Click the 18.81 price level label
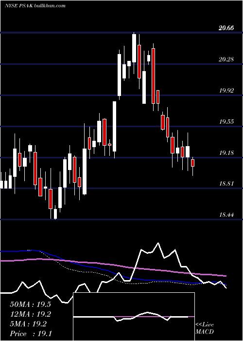Screen dimensions: 243x341 (226, 184)
